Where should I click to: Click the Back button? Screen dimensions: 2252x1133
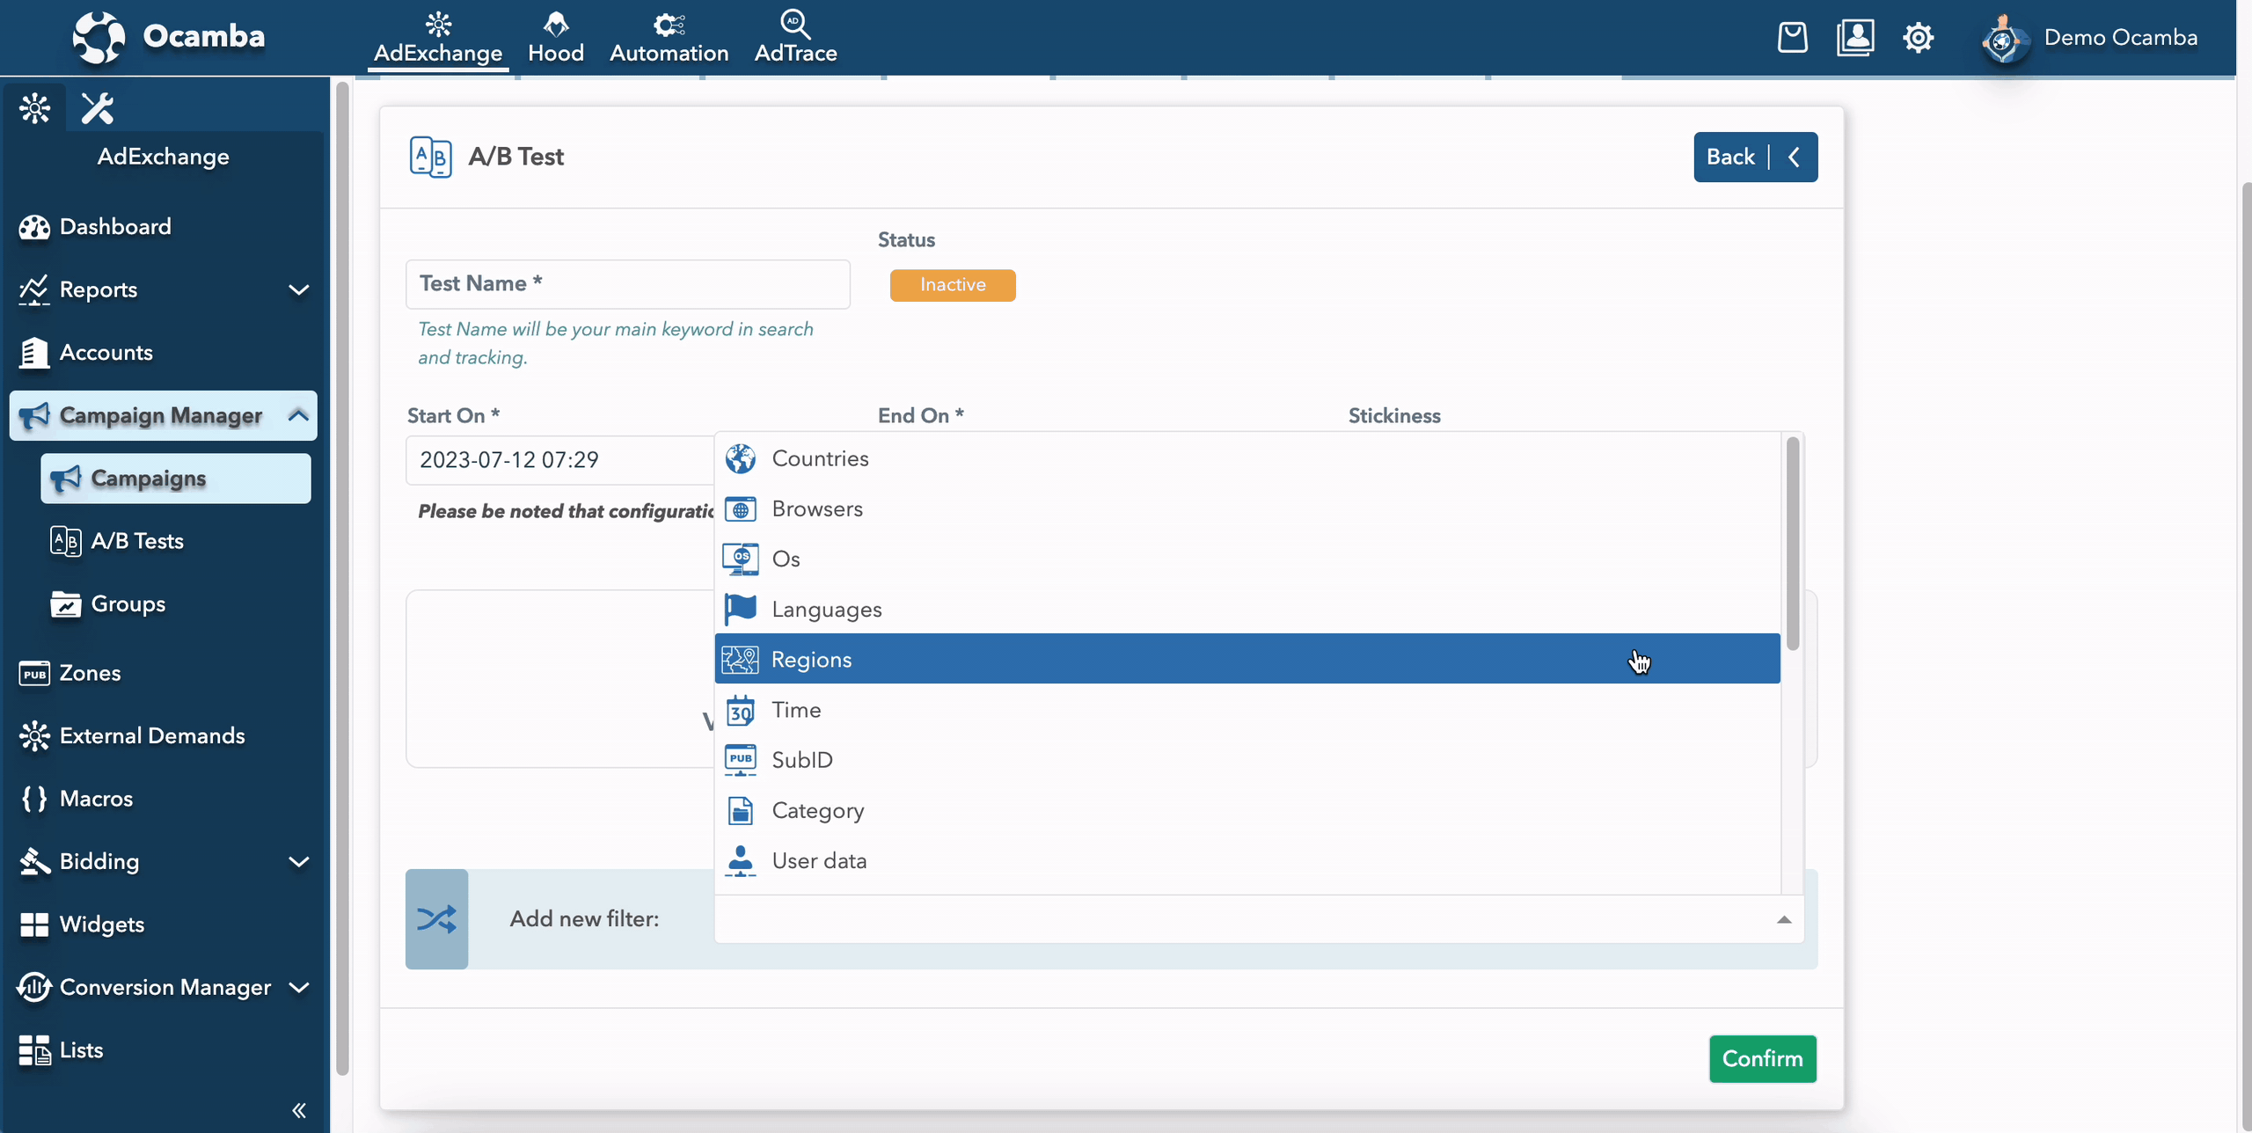1755,156
